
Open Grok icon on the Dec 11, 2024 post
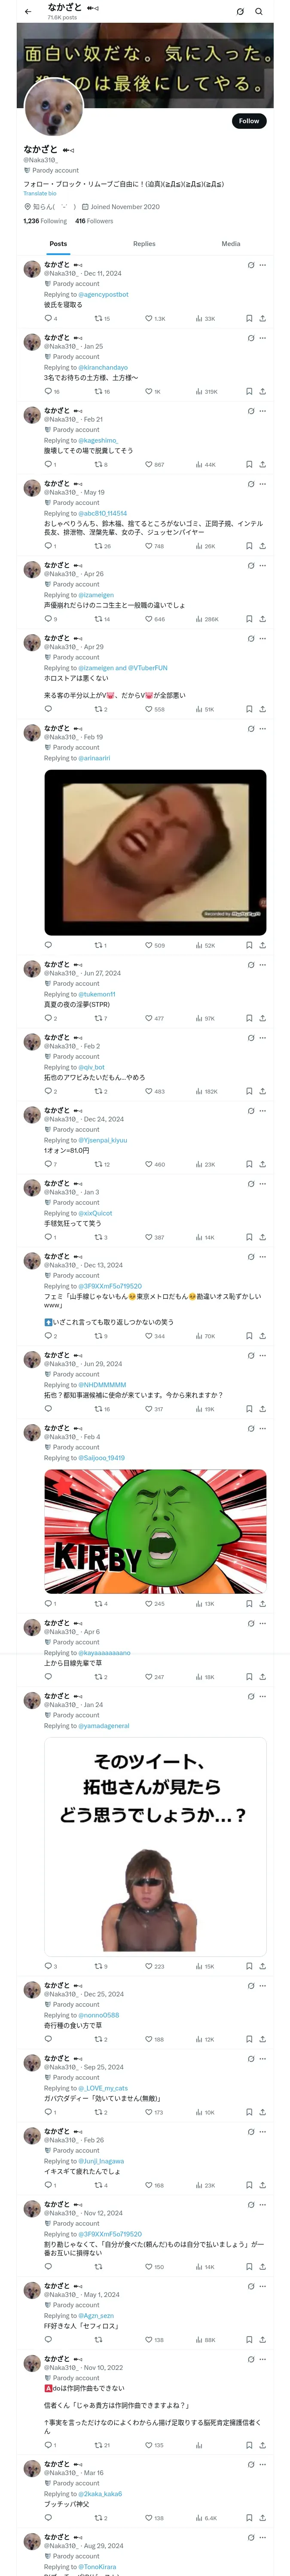[251, 265]
